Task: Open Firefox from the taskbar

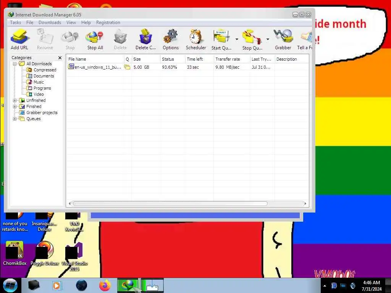Action: pos(105,285)
